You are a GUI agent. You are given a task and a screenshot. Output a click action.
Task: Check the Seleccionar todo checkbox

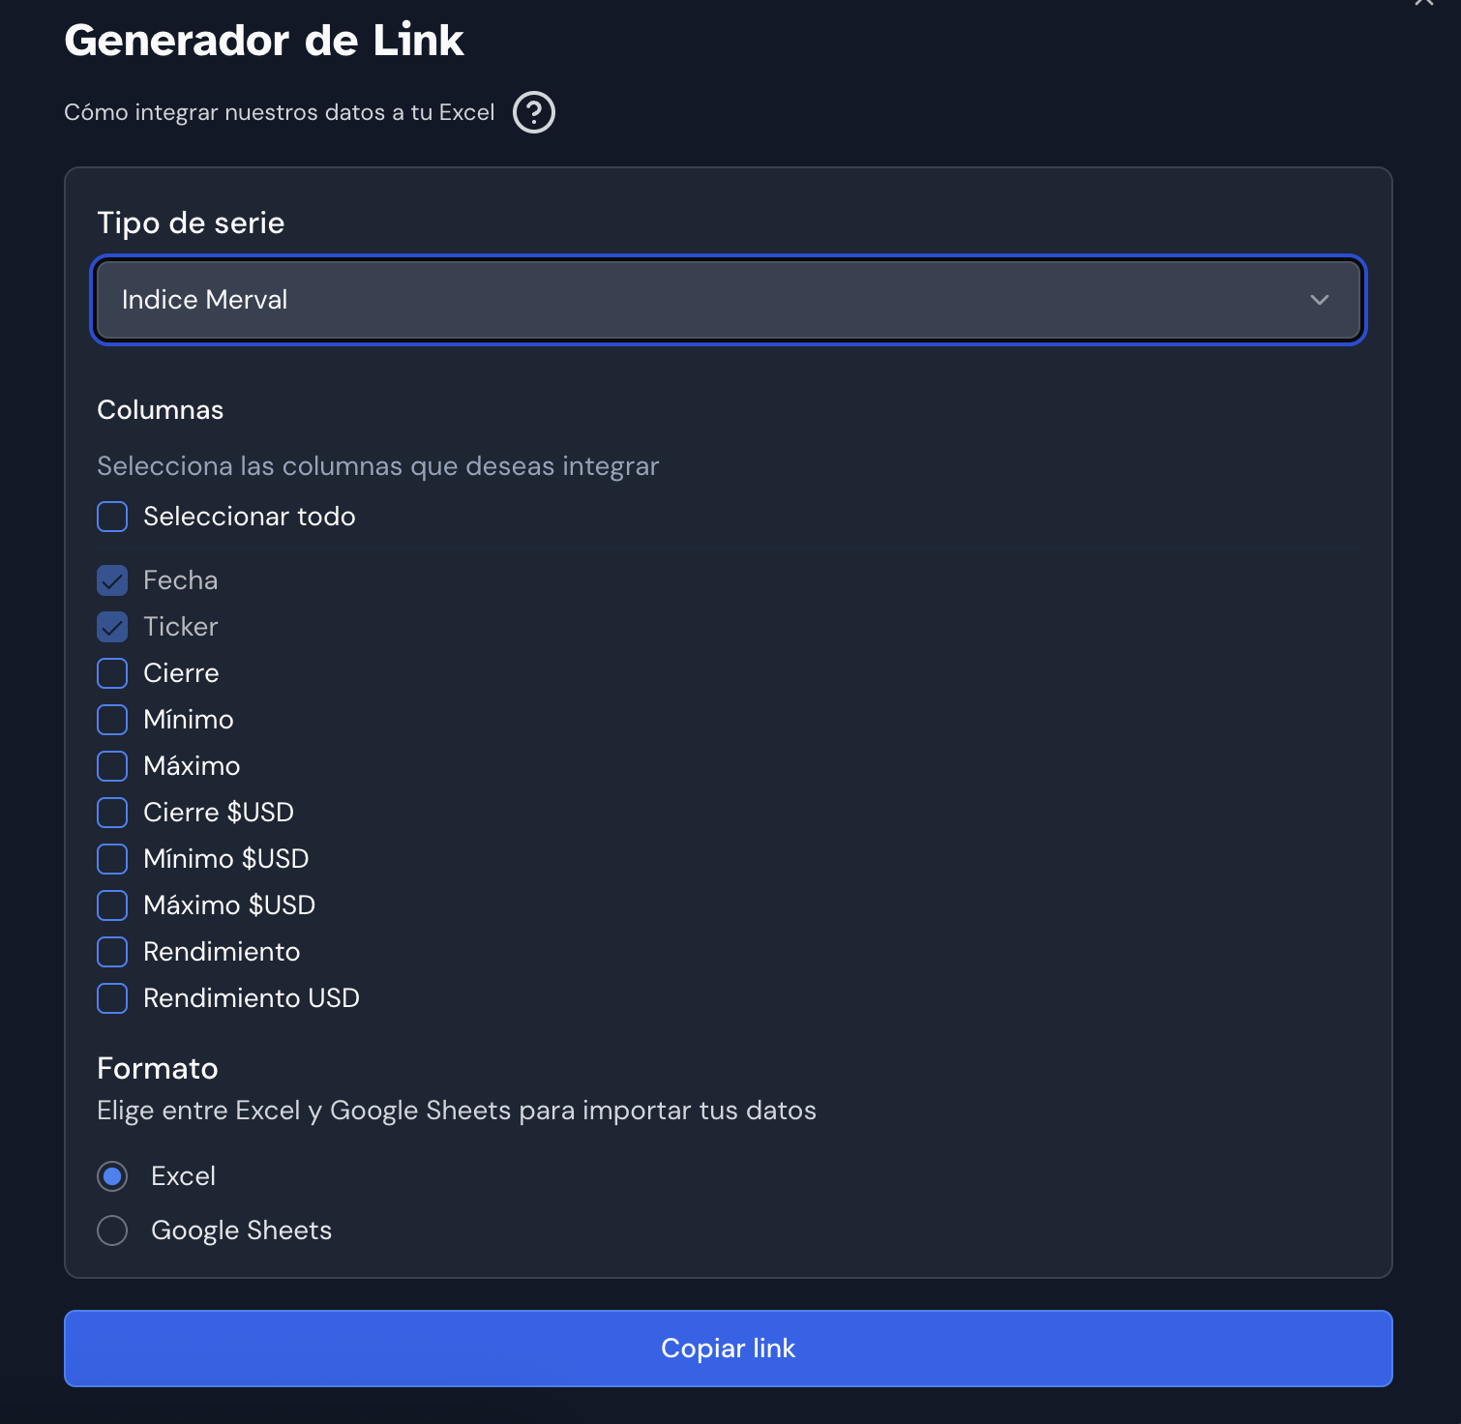click(x=112, y=517)
